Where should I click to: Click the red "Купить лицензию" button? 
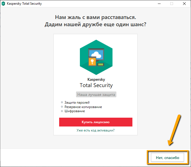[96, 122]
